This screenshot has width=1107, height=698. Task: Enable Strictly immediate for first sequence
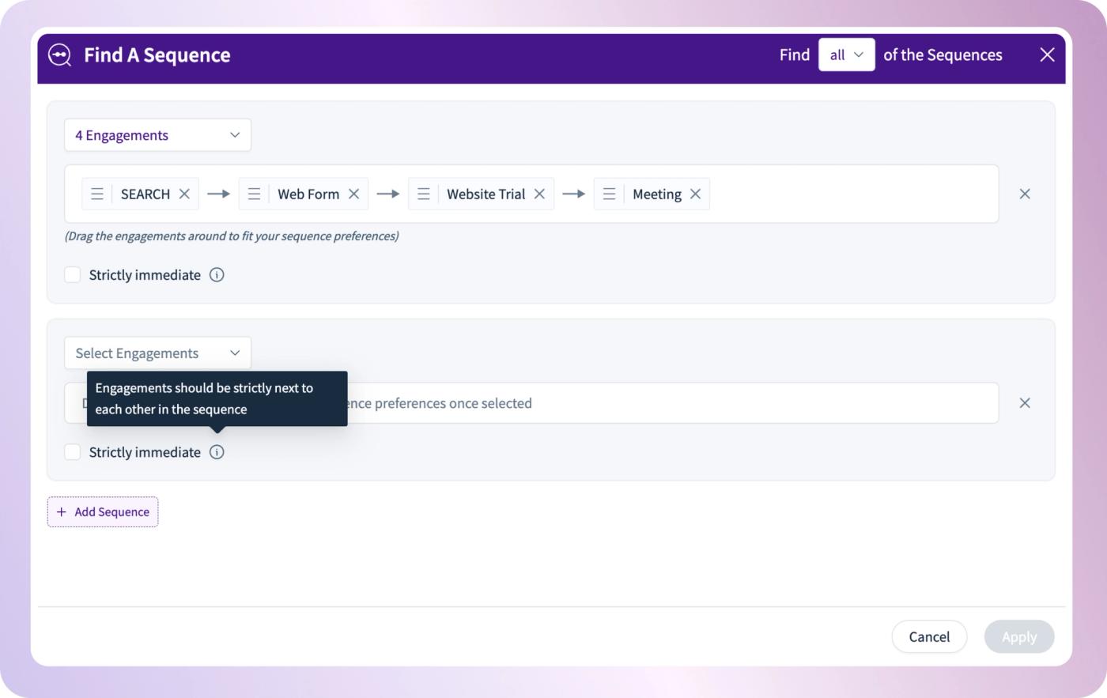pos(73,275)
